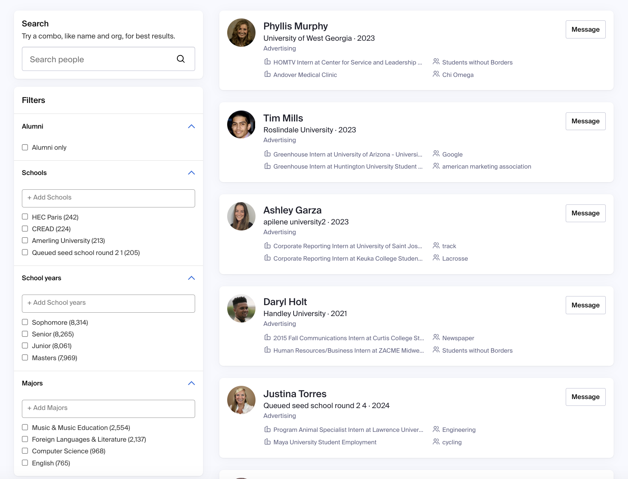The height and width of the screenshot is (479, 628).
Task: Check the Senior school year filter
Action: (25, 334)
